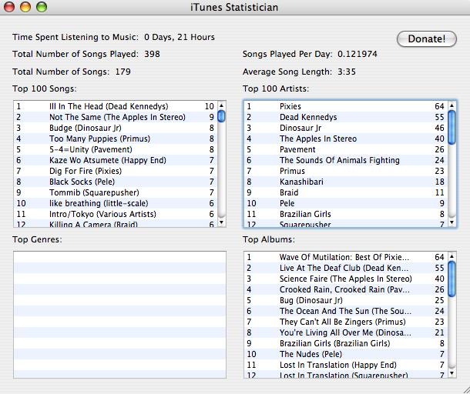
Task: Click the Total Number of Songs Played value 398
Action: pyautogui.click(x=152, y=54)
